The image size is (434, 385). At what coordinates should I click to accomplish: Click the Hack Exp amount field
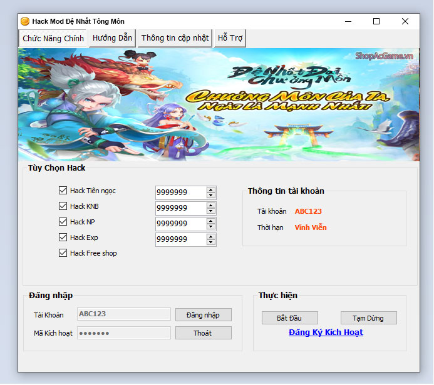(181, 239)
